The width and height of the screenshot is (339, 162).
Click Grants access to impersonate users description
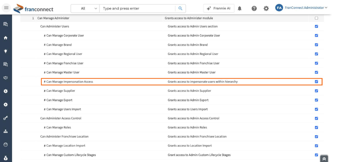203,82
